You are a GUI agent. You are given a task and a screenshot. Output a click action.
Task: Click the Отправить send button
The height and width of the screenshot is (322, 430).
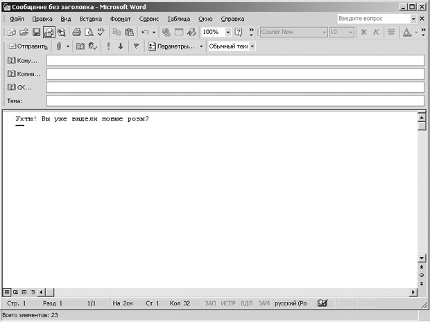tap(28, 46)
